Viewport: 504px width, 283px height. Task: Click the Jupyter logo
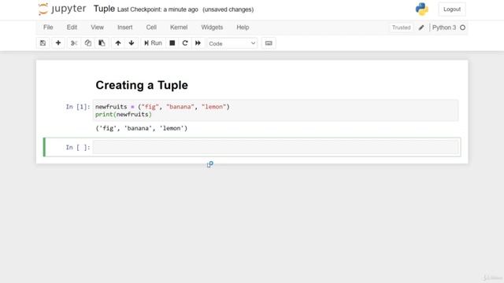(62, 9)
